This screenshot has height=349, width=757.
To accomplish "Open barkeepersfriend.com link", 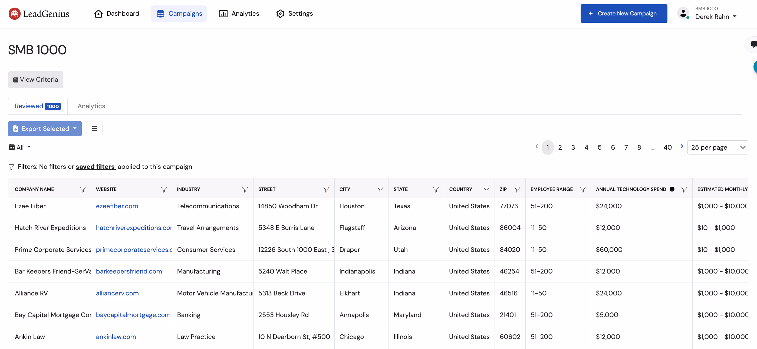I will click(x=129, y=271).
